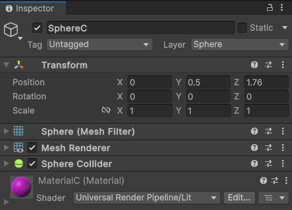Open Universal Render Pipeline/Lit shader dropdown
Screen dimensions: 292x210
coord(147,198)
